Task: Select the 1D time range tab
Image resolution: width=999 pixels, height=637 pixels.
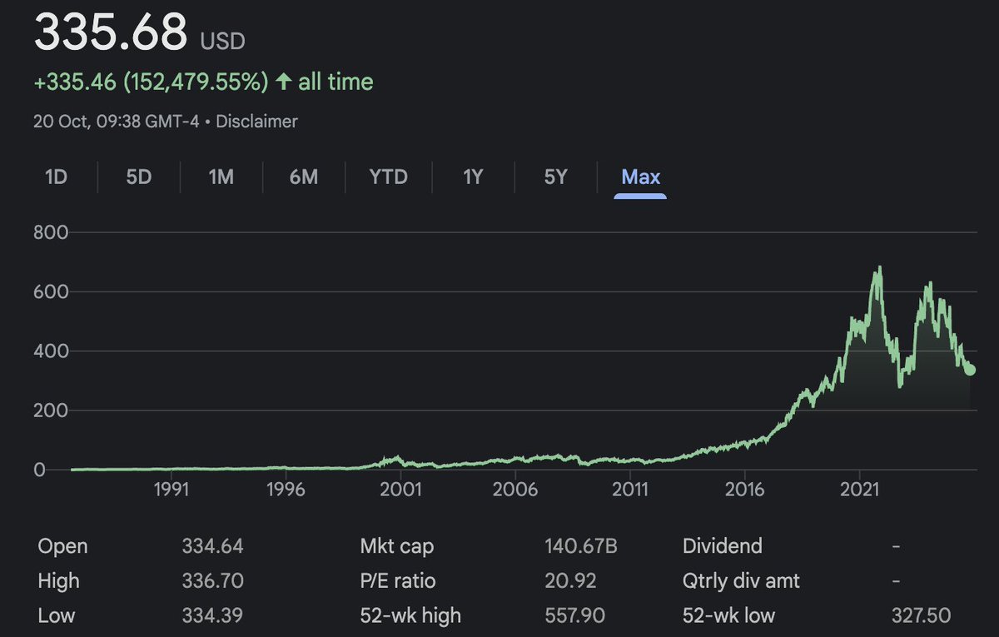Action: coord(56,177)
